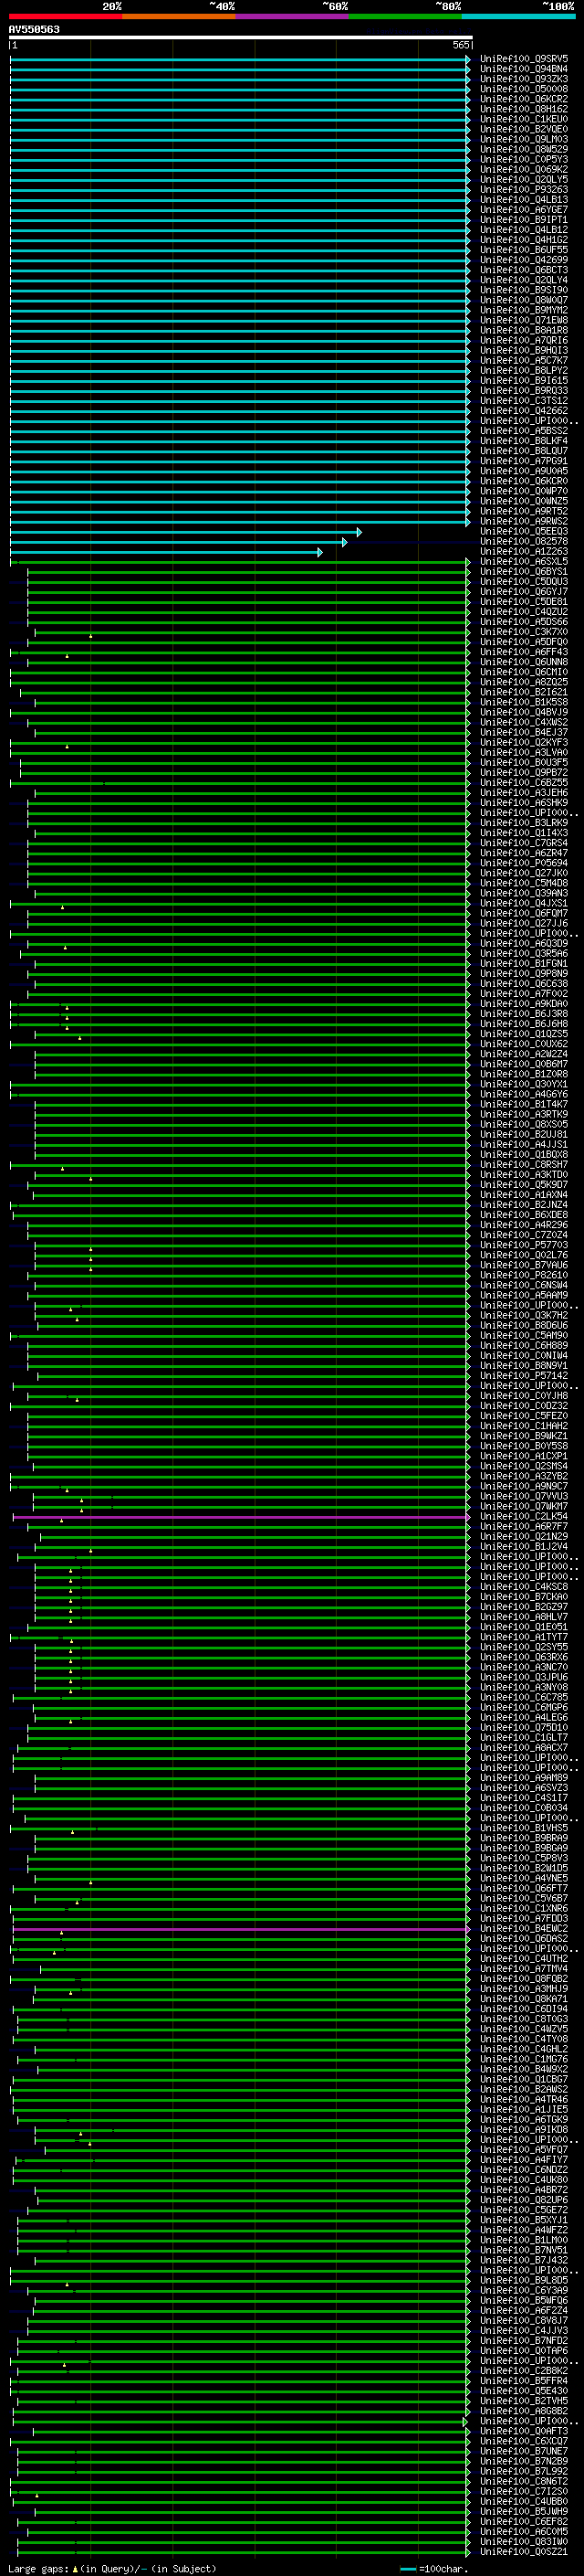Select hit label UniRef100_A5C7K7

click(x=524, y=361)
